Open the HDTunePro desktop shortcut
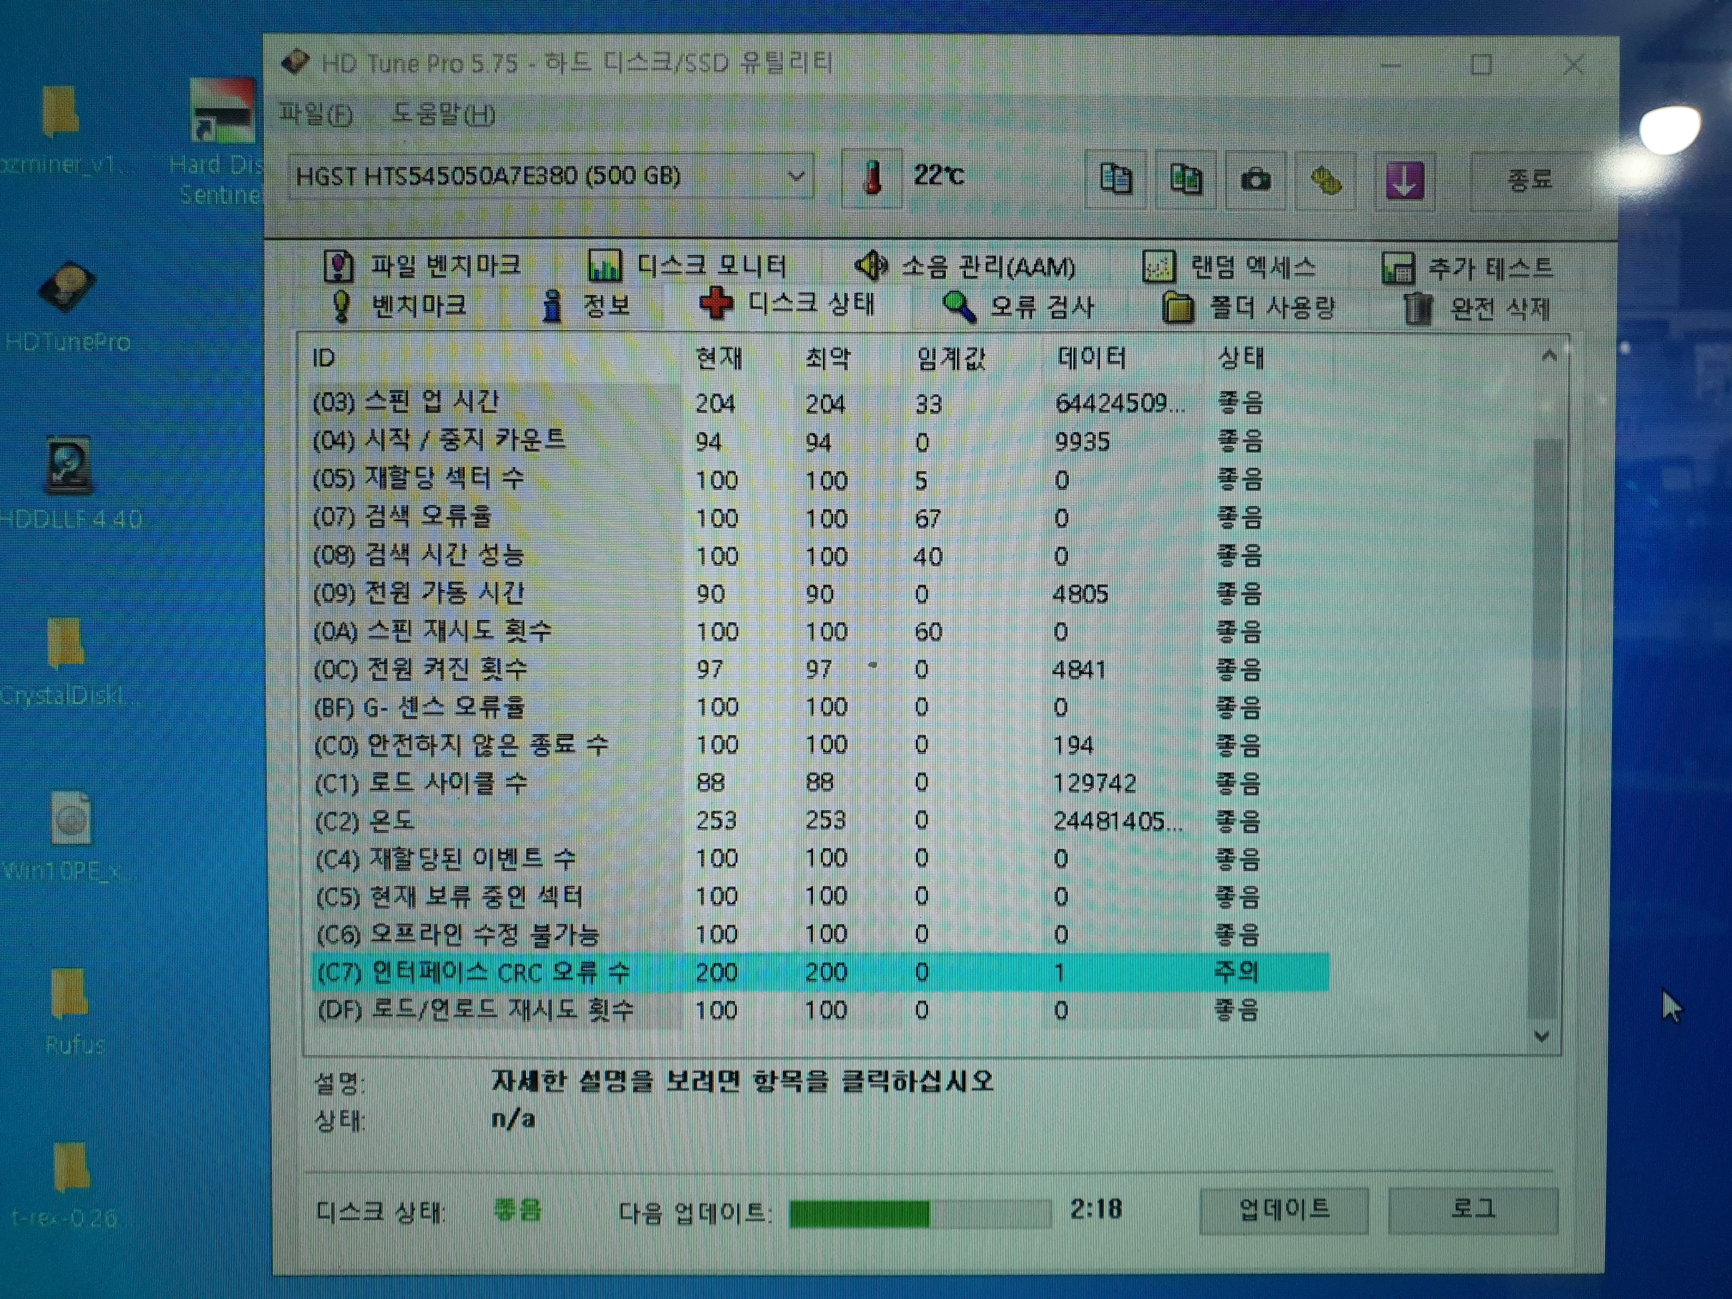Viewport: 1732px width, 1299px height. click(x=67, y=307)
